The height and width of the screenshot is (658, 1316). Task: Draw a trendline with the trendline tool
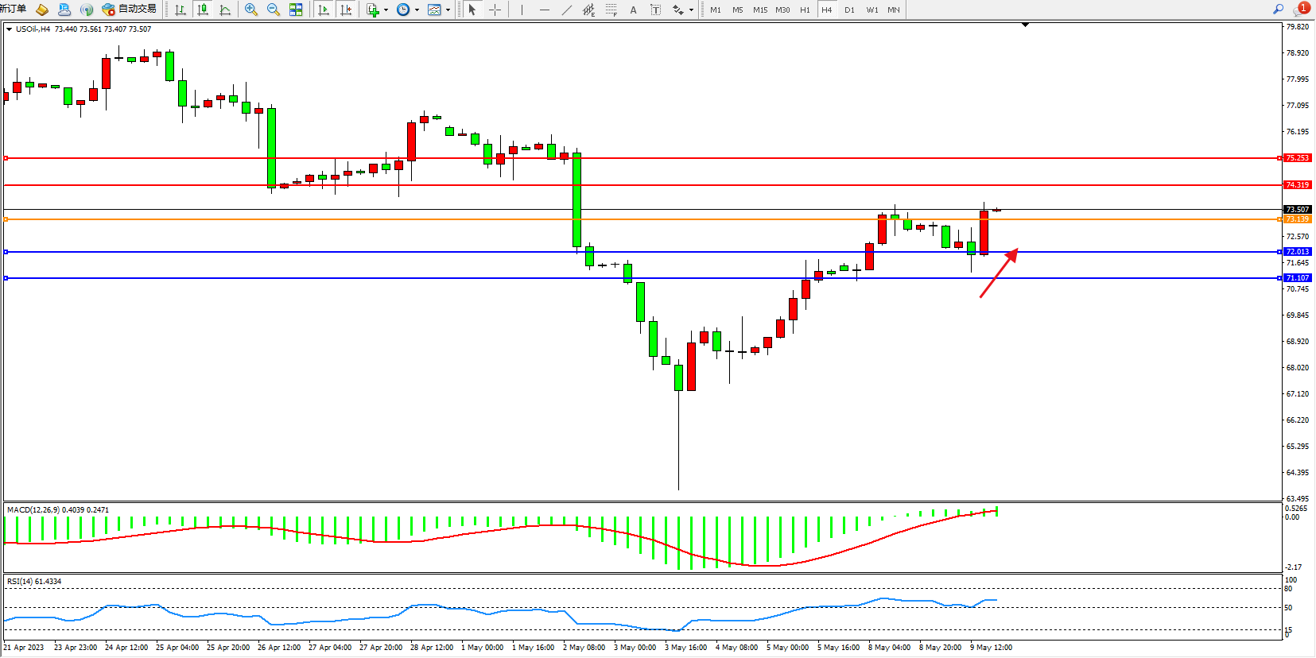(x=566, y=10)
